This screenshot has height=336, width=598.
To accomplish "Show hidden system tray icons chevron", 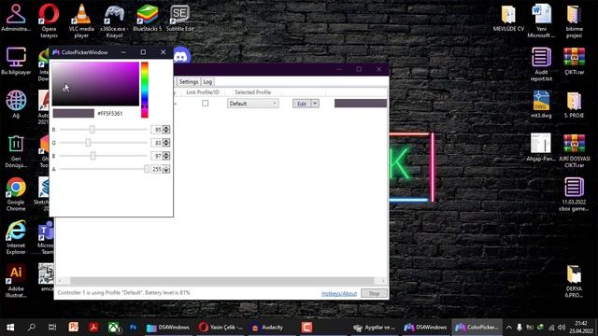I will 508,328.
